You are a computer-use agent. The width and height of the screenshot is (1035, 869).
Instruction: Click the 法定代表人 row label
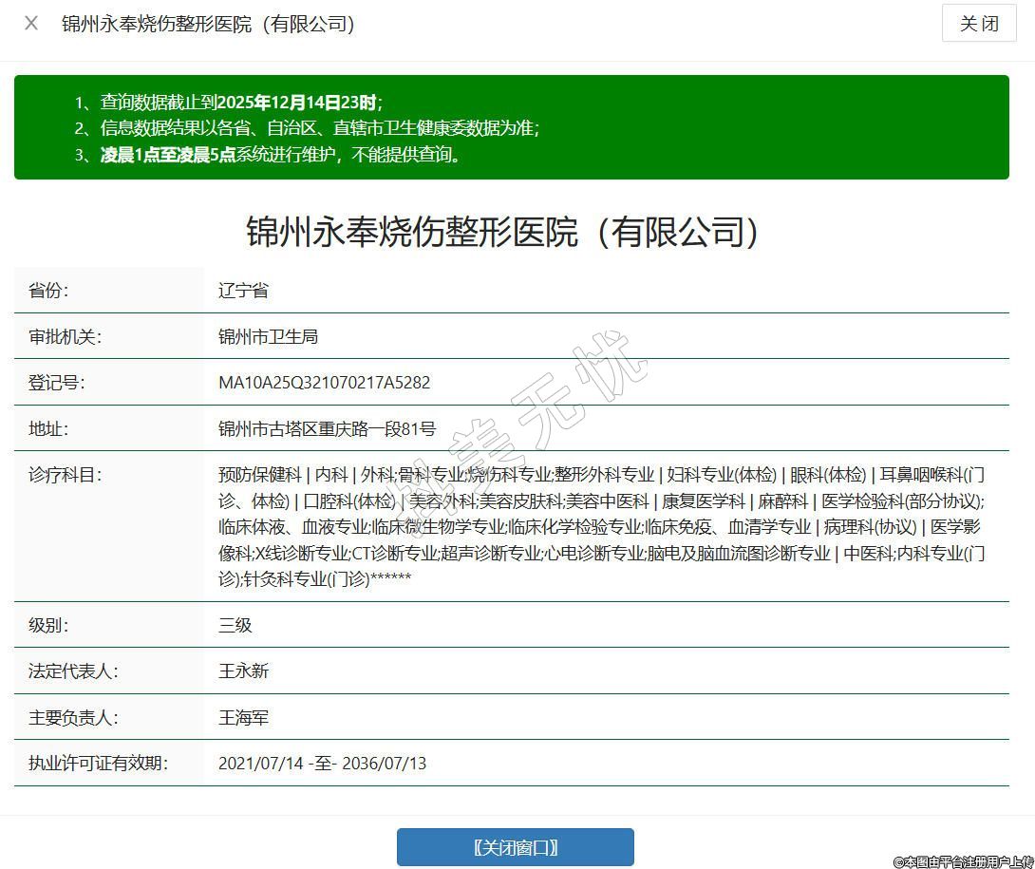[73, 671]
